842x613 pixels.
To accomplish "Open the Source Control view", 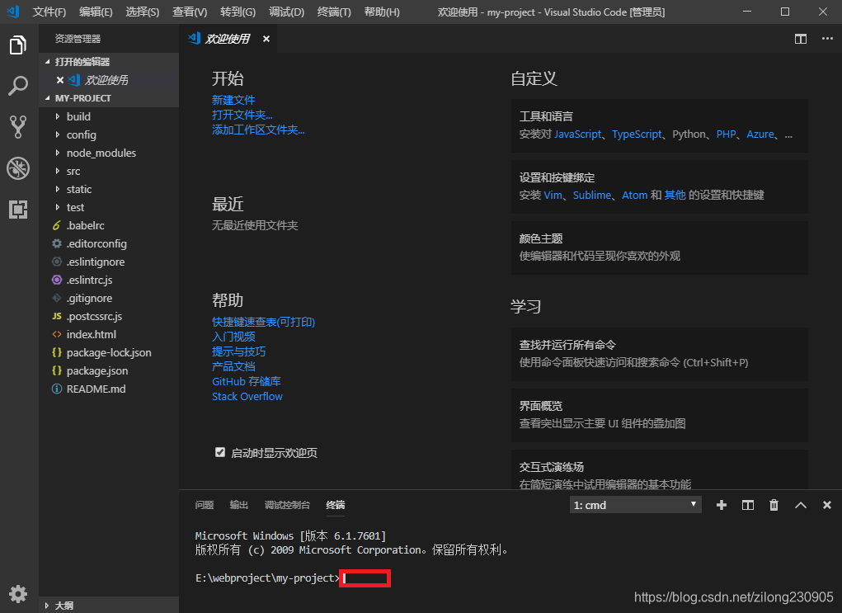I will pos(18,127).
